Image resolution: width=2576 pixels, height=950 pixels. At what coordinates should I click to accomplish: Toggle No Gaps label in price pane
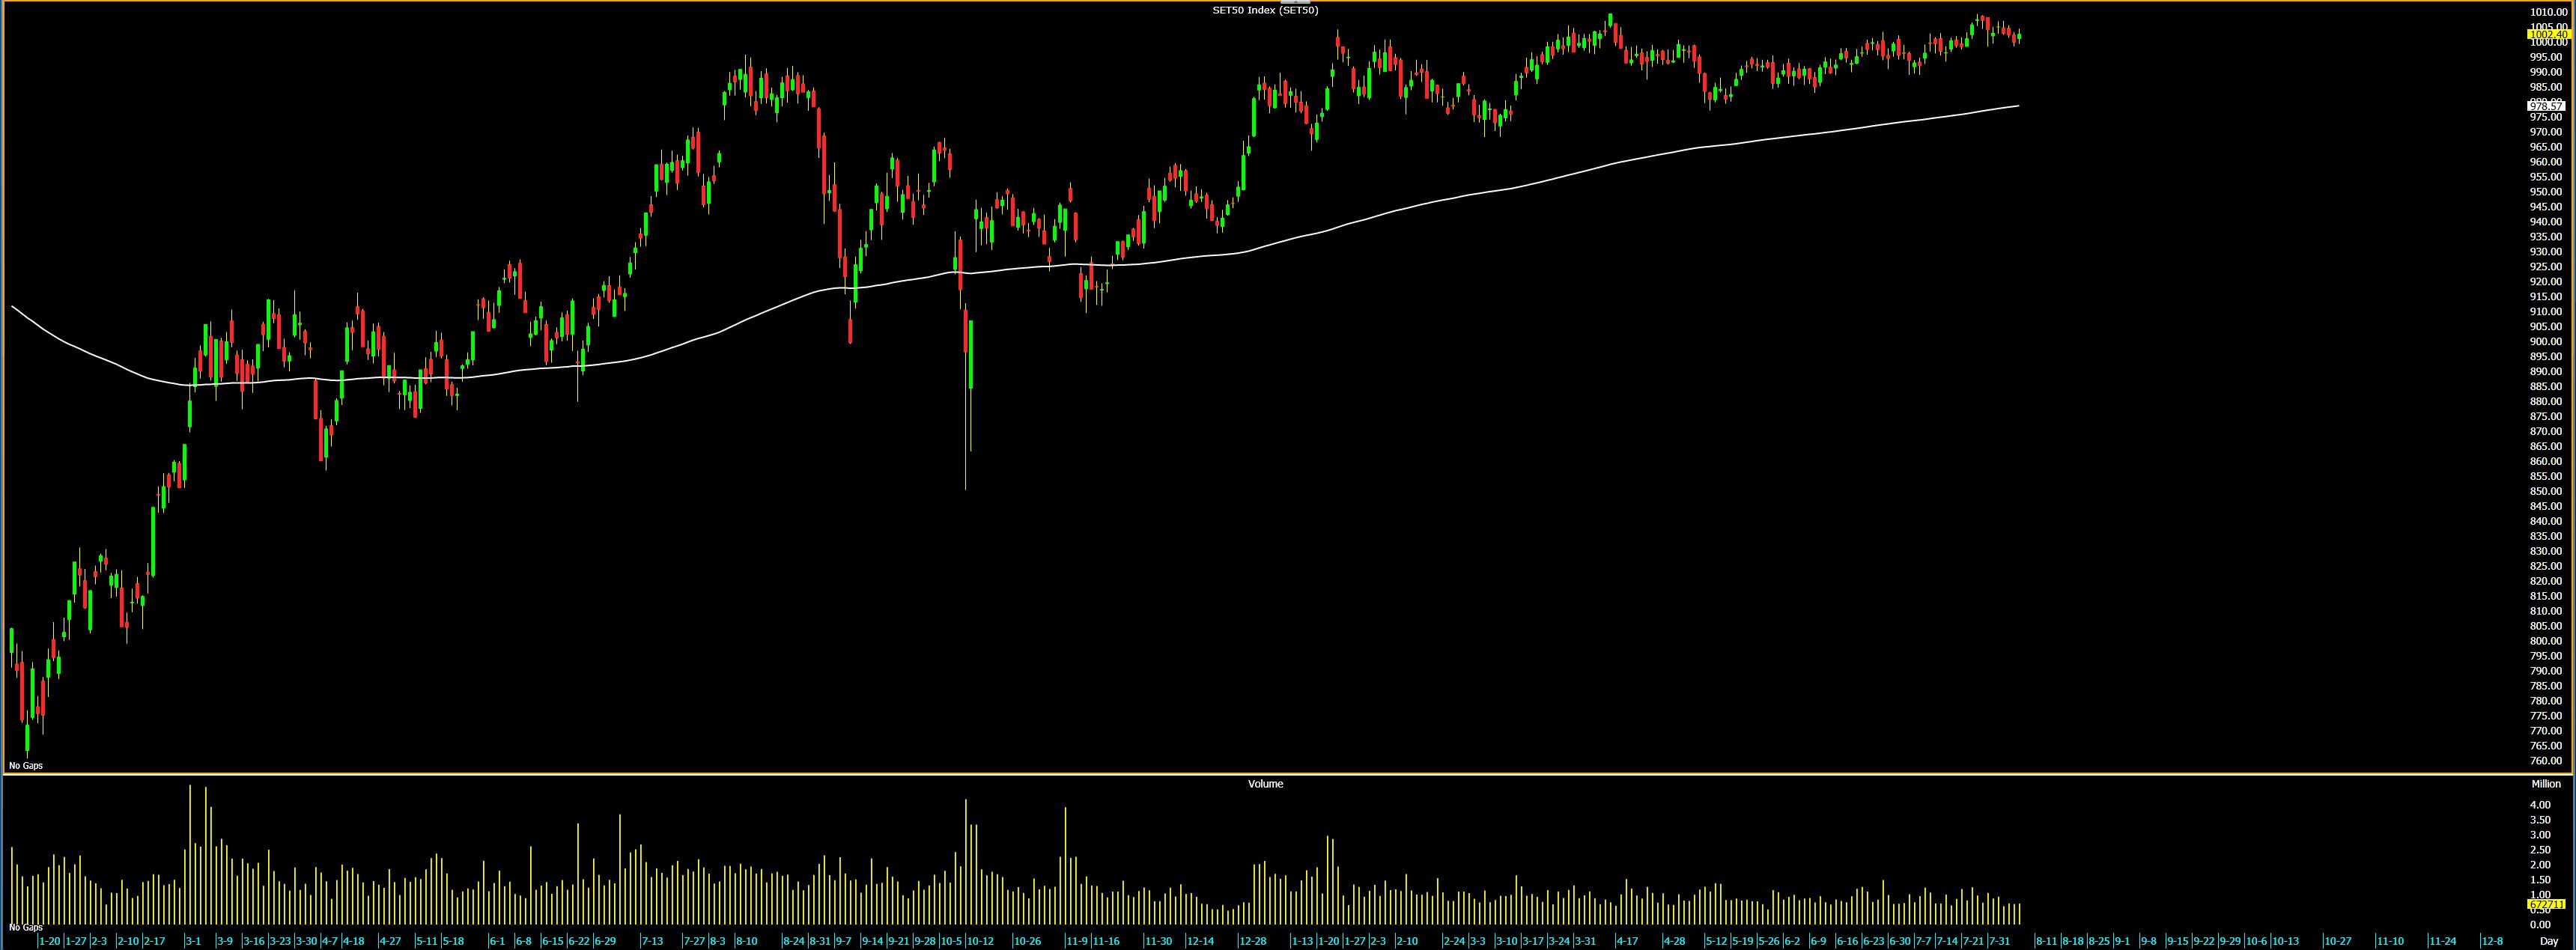point(26,766)
